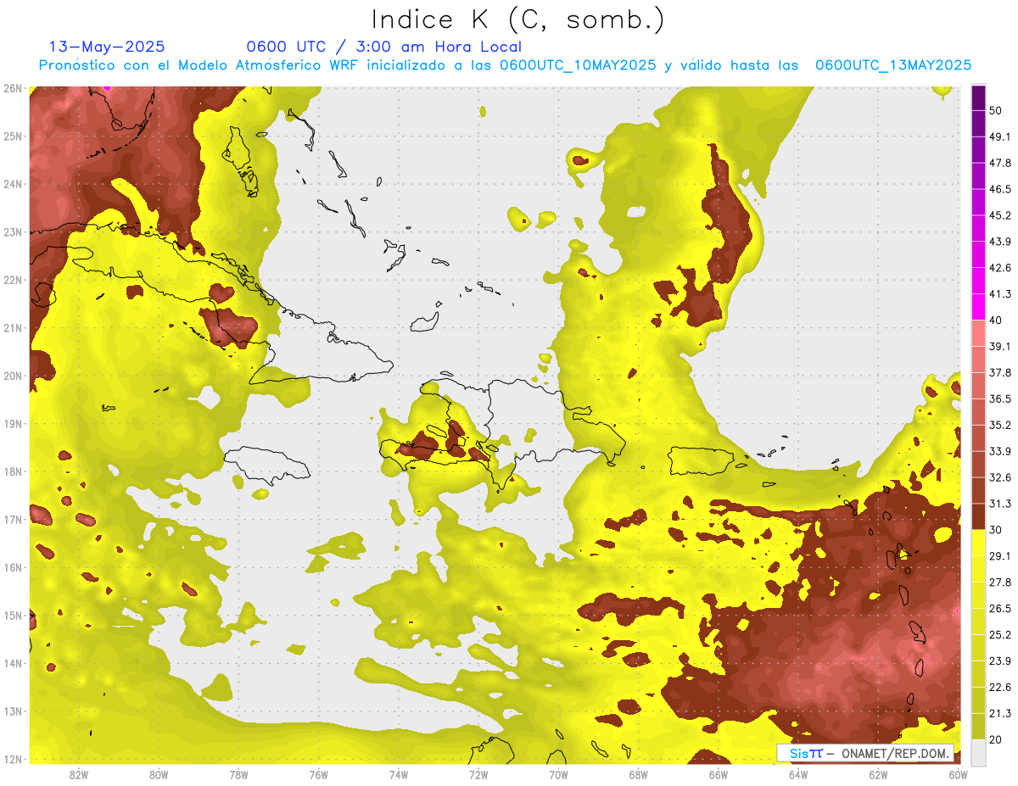
Task: Click the "80W" longitude label
Action: tap(159, 774)
